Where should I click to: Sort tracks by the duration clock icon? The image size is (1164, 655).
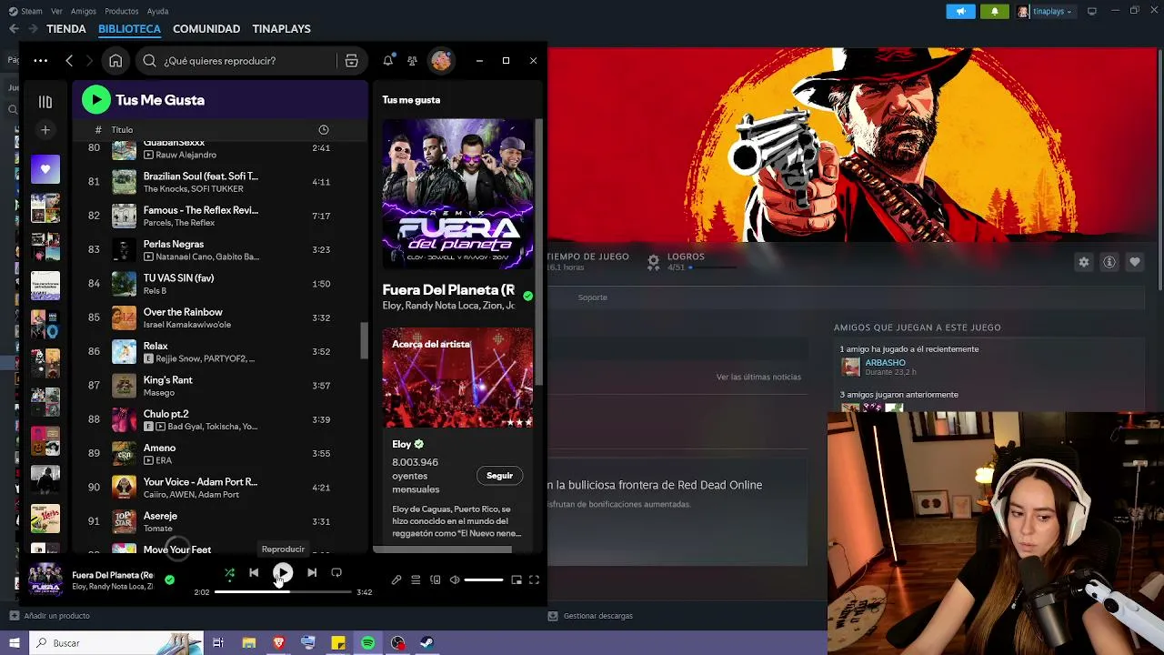click(324, 130)
